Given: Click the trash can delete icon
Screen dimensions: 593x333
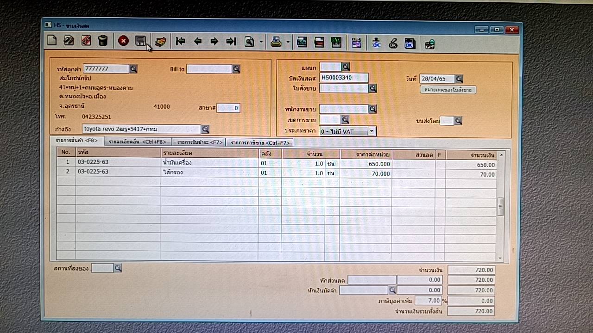Looking at the screenshot, I should click(103, 41).
